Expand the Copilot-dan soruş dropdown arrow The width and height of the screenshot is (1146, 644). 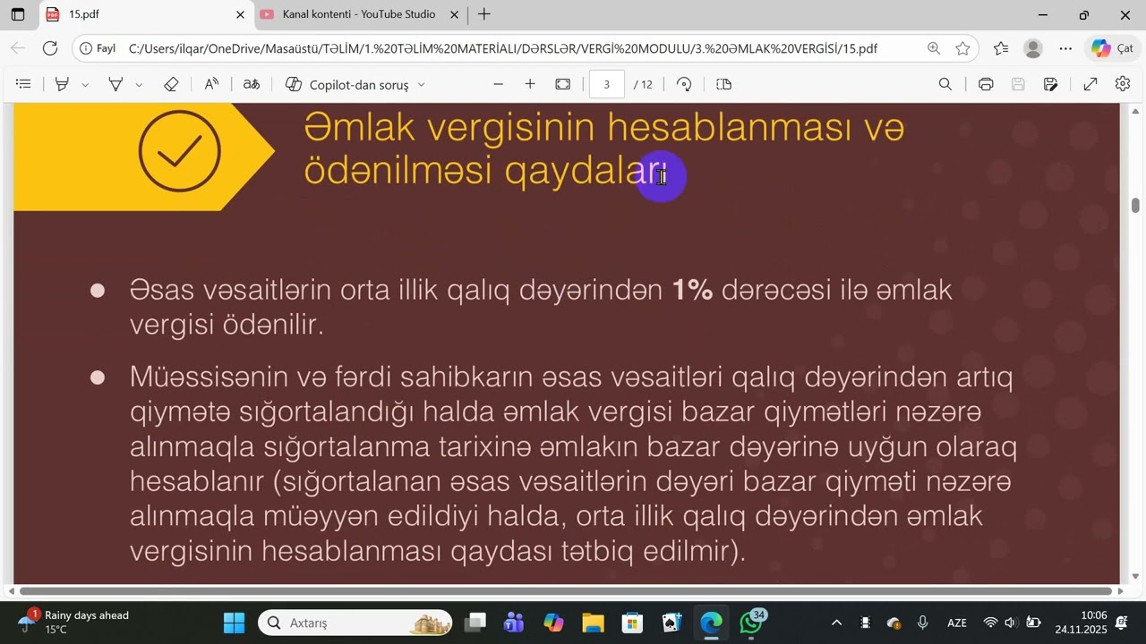point(422,85)
